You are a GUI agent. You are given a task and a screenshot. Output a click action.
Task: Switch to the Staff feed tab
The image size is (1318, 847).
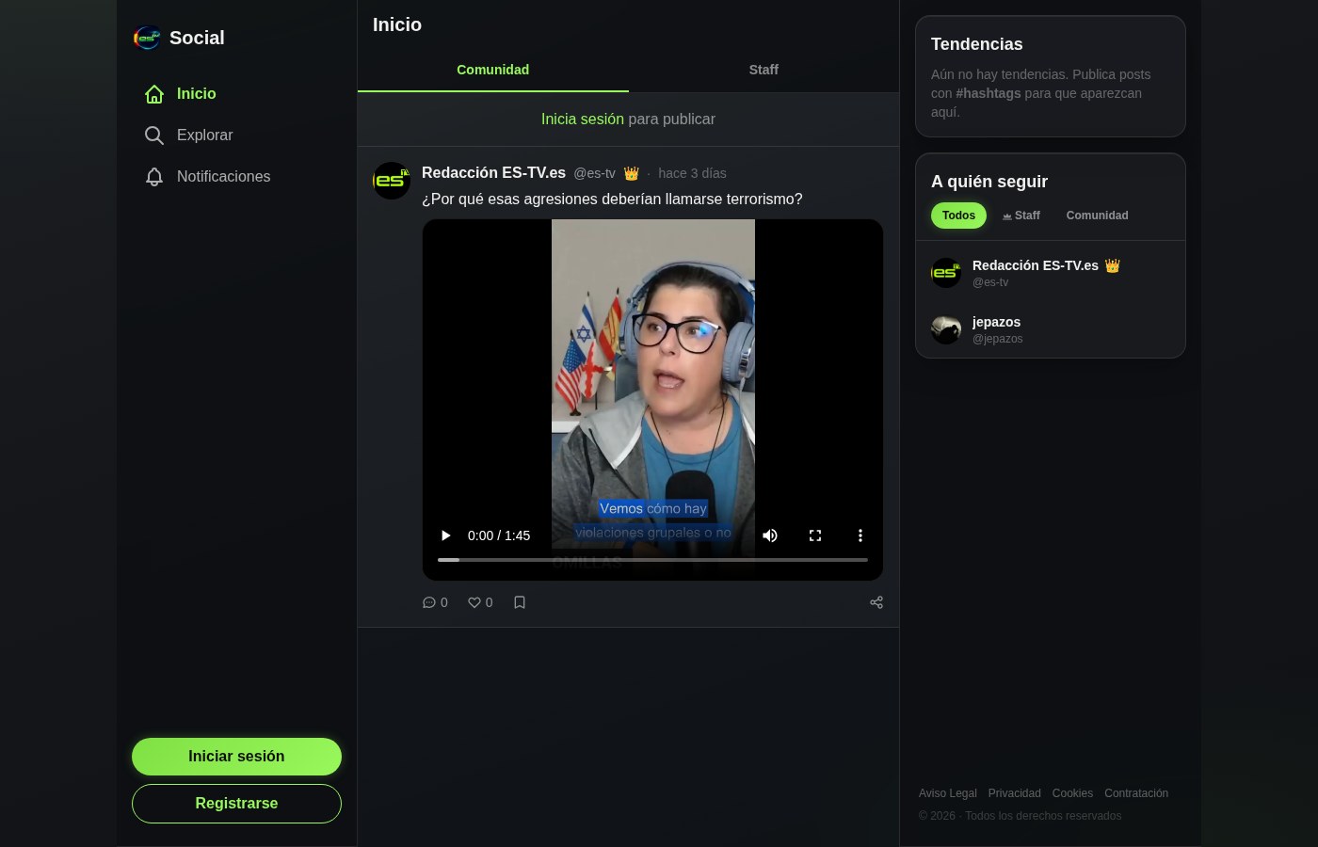coord(763,70)
